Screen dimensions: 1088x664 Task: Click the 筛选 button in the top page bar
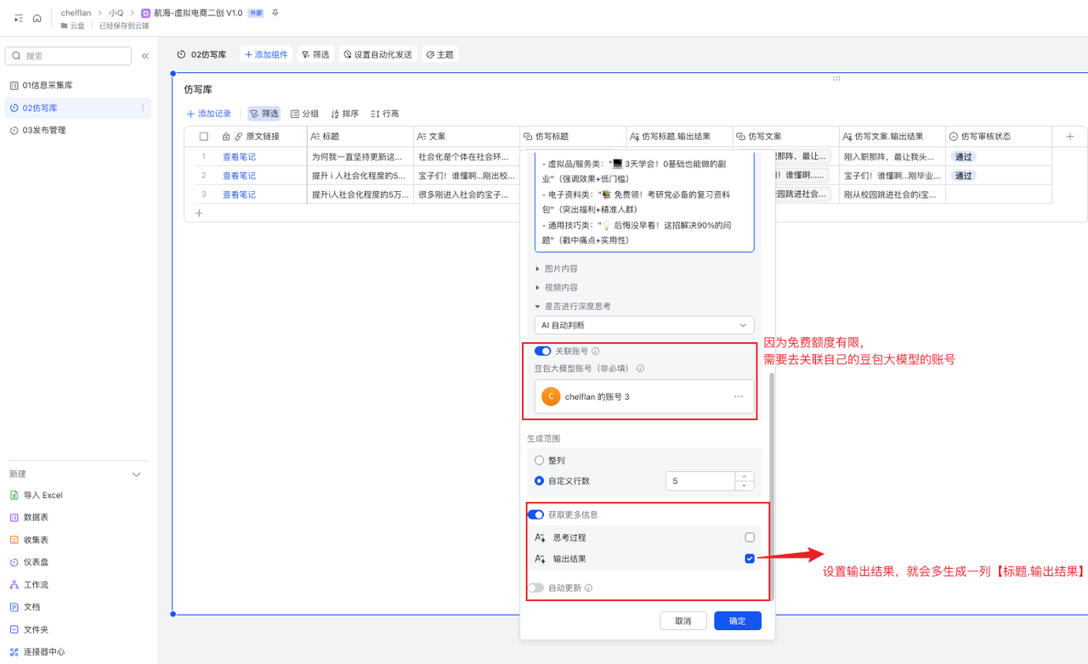[x=315, y=54]
